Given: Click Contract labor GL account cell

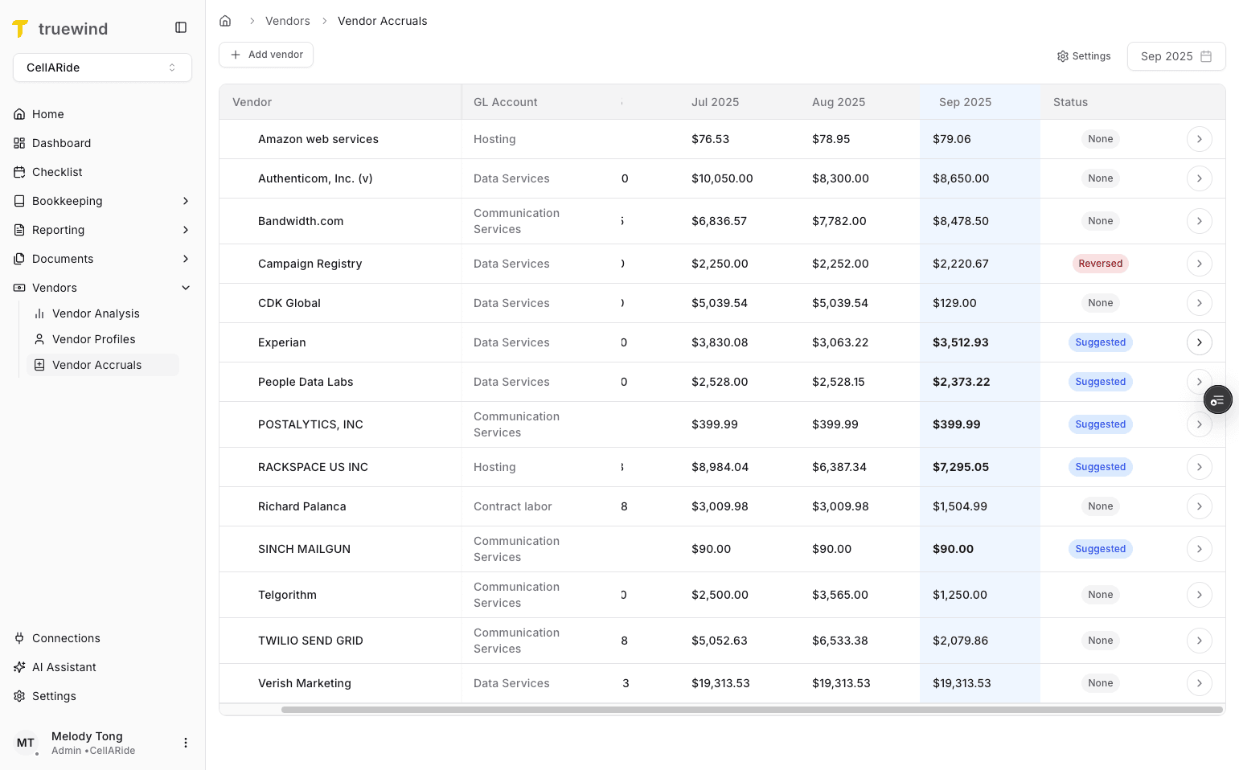Looking at the screenshot, I should point(513,506).
